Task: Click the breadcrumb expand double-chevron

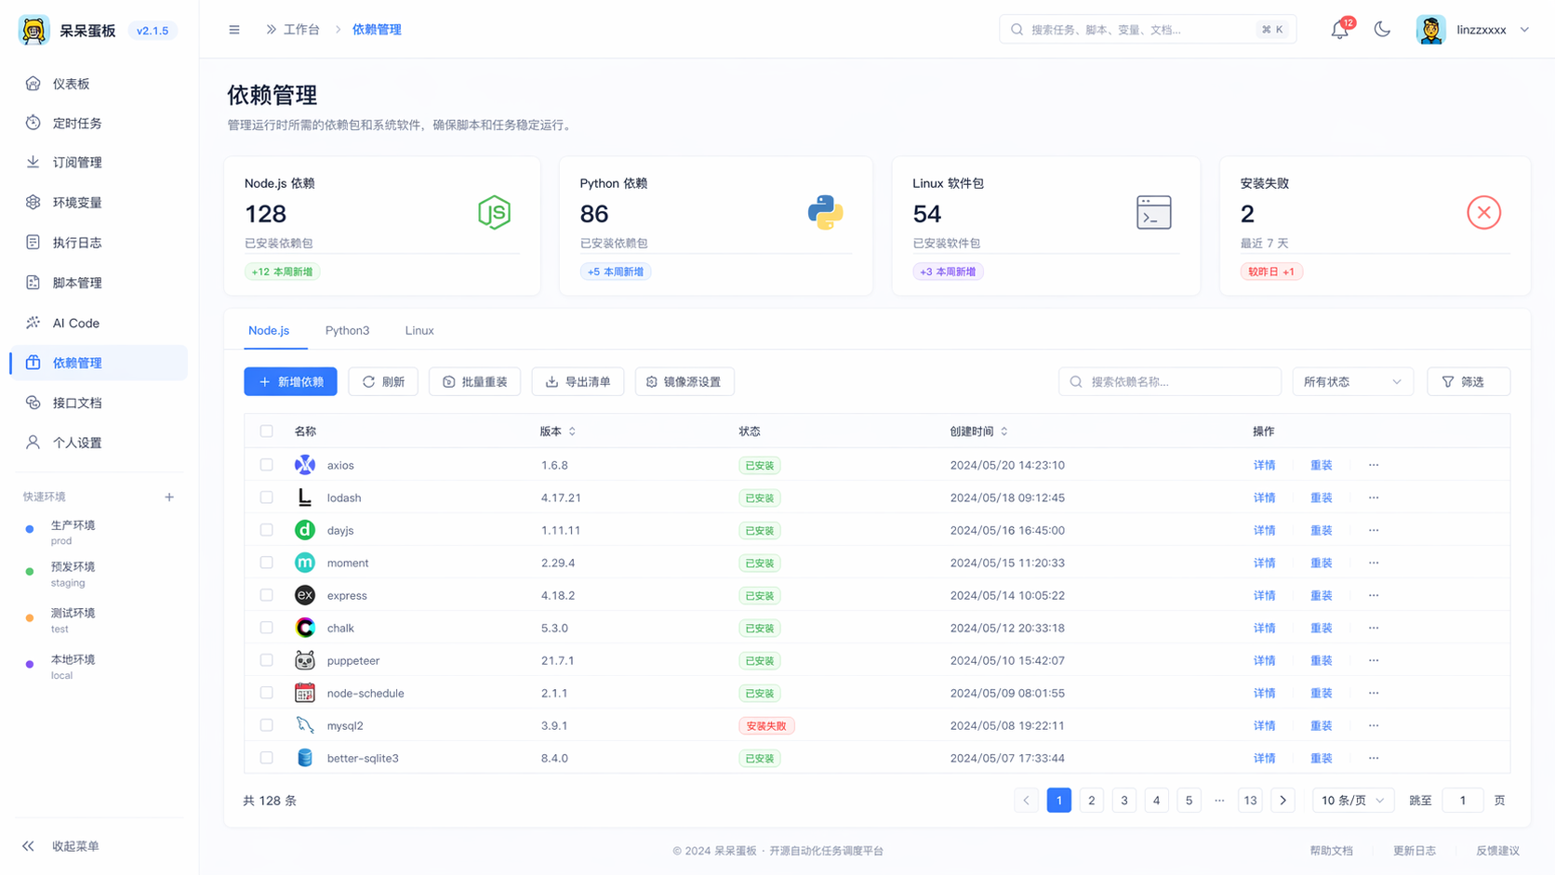Action: [x=271, y=30]
